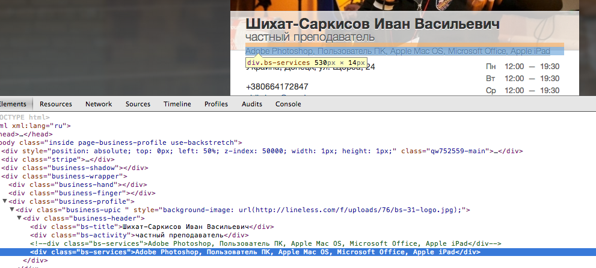The image size is (596, 268).
Task: Select the qw752559-main div row
Action: click(x=262, y=151)
